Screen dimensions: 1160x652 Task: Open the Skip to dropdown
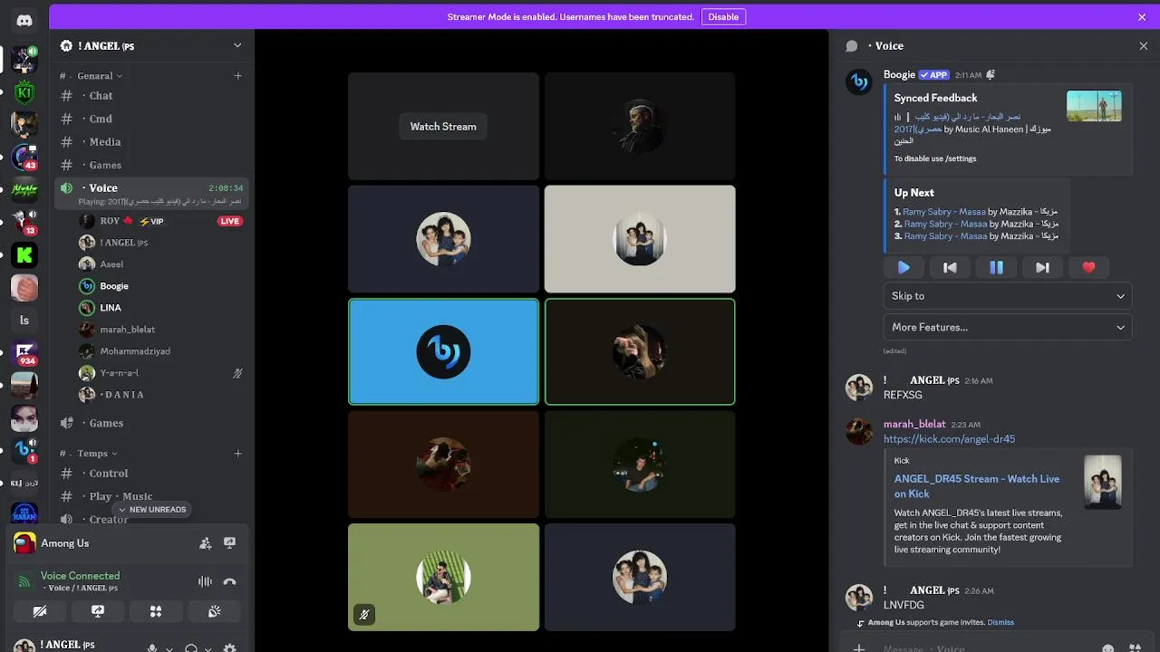click(x=1008, y=296)
